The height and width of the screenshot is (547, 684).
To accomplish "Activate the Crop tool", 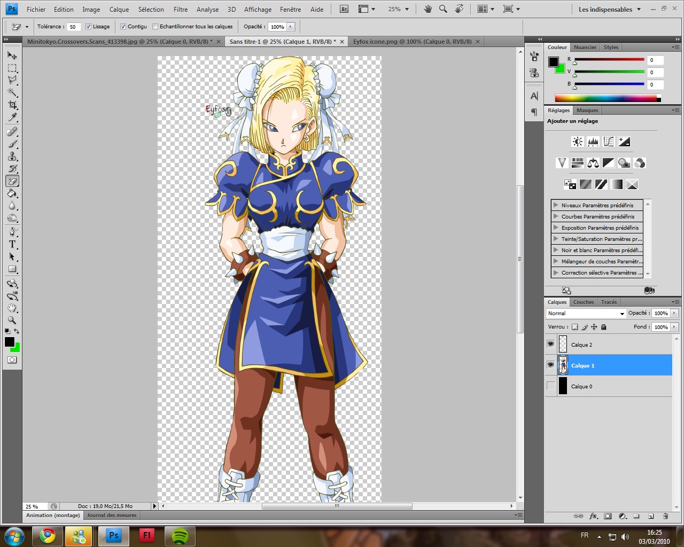I will pyautogui.click(x=12, y=105).
